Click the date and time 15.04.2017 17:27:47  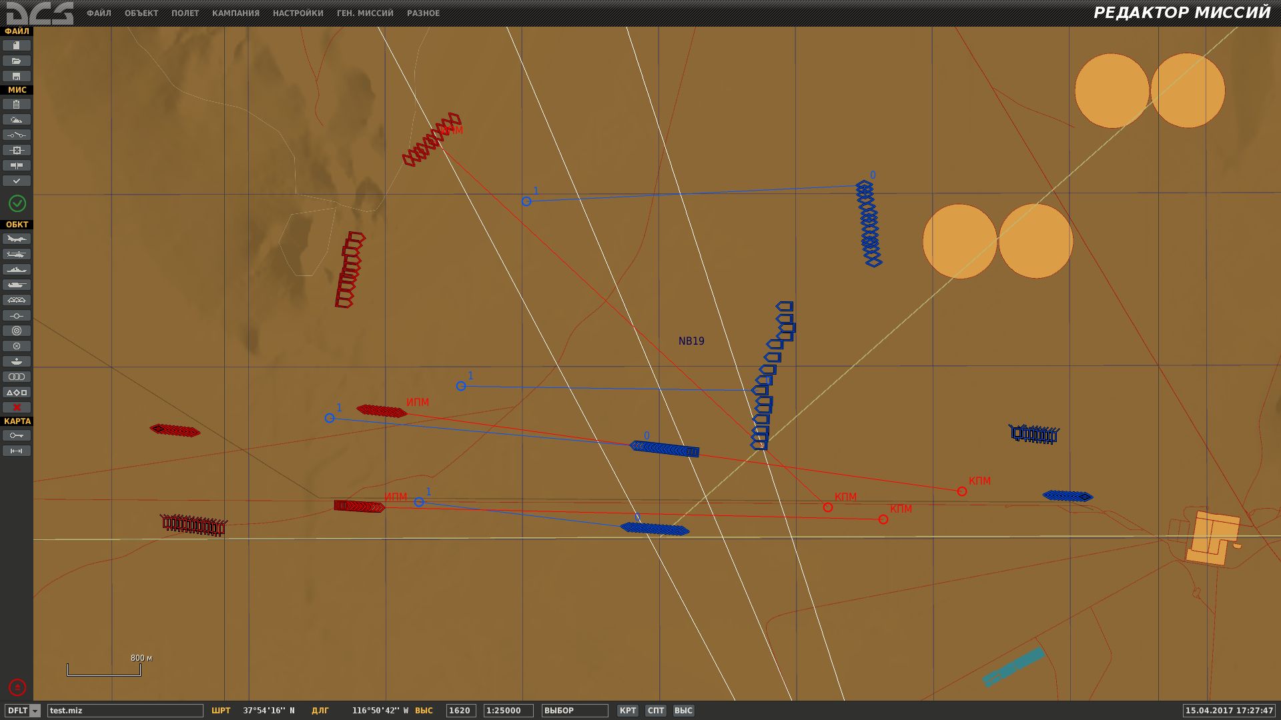pos(1230,711)
